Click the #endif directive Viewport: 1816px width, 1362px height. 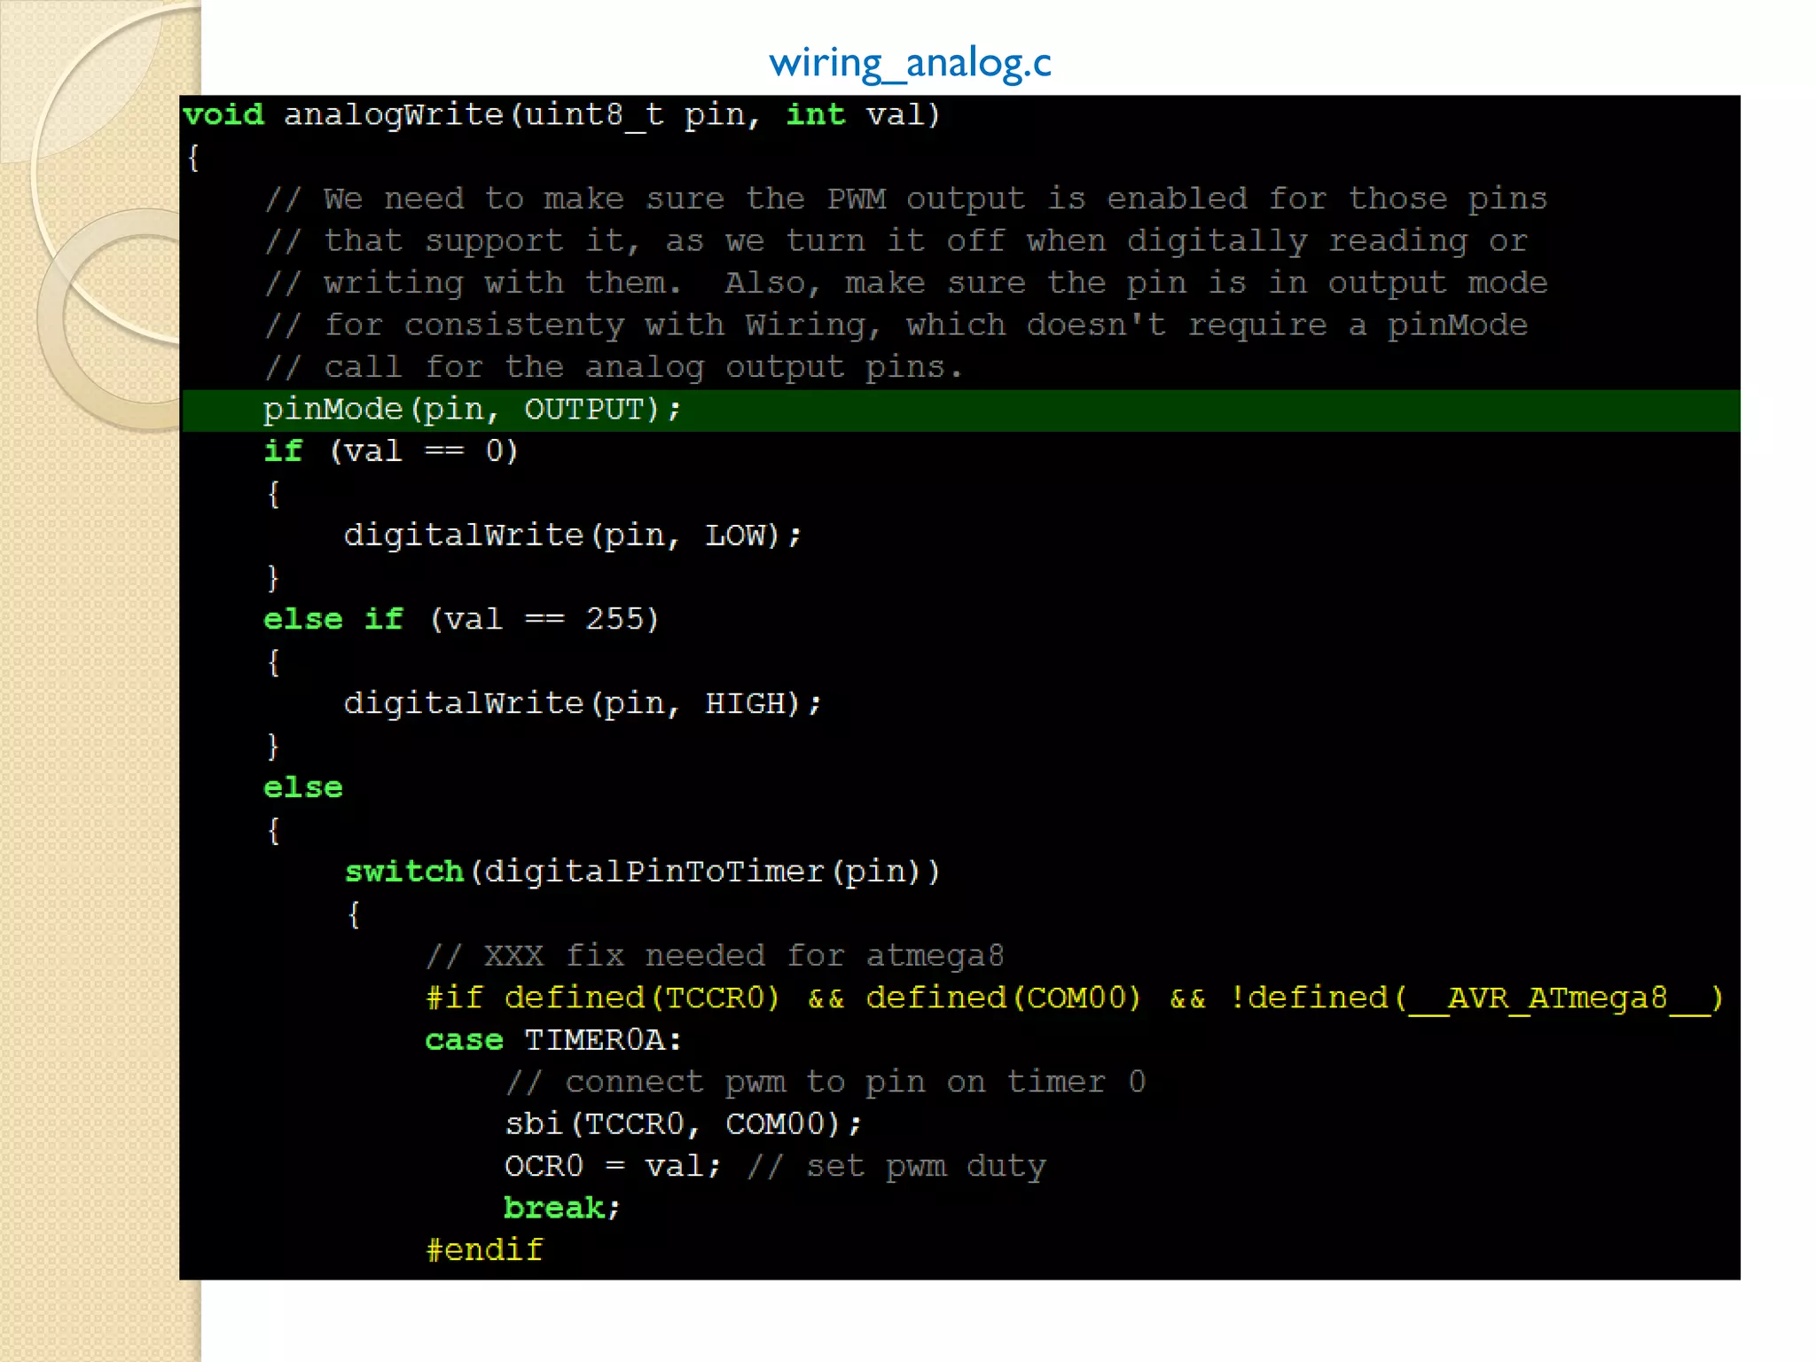(x=484, y=1250)
